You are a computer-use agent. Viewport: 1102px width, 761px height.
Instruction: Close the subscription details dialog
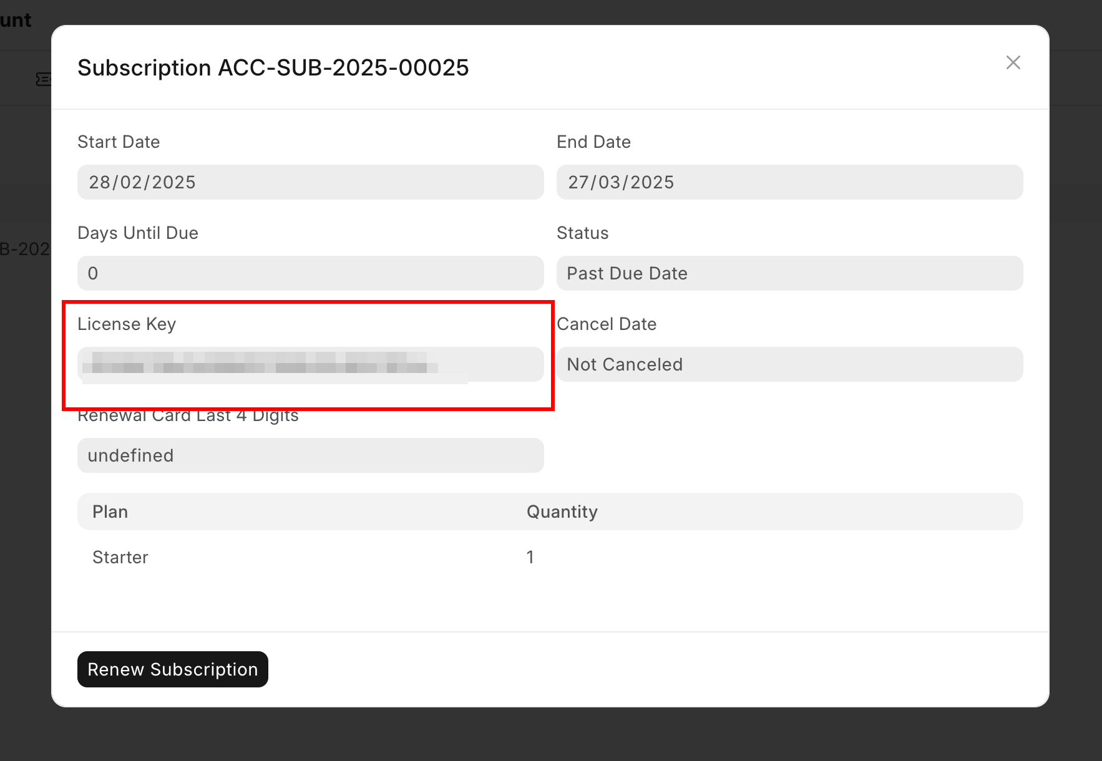(x=1013, y=62)
